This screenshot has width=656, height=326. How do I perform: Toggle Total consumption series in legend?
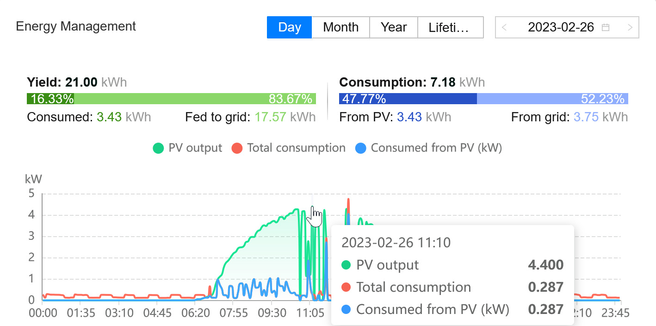click(296, 148)
